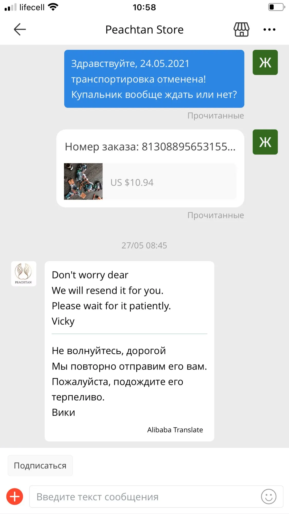Tap the green Ж avatar by the order card

(265, 142)
